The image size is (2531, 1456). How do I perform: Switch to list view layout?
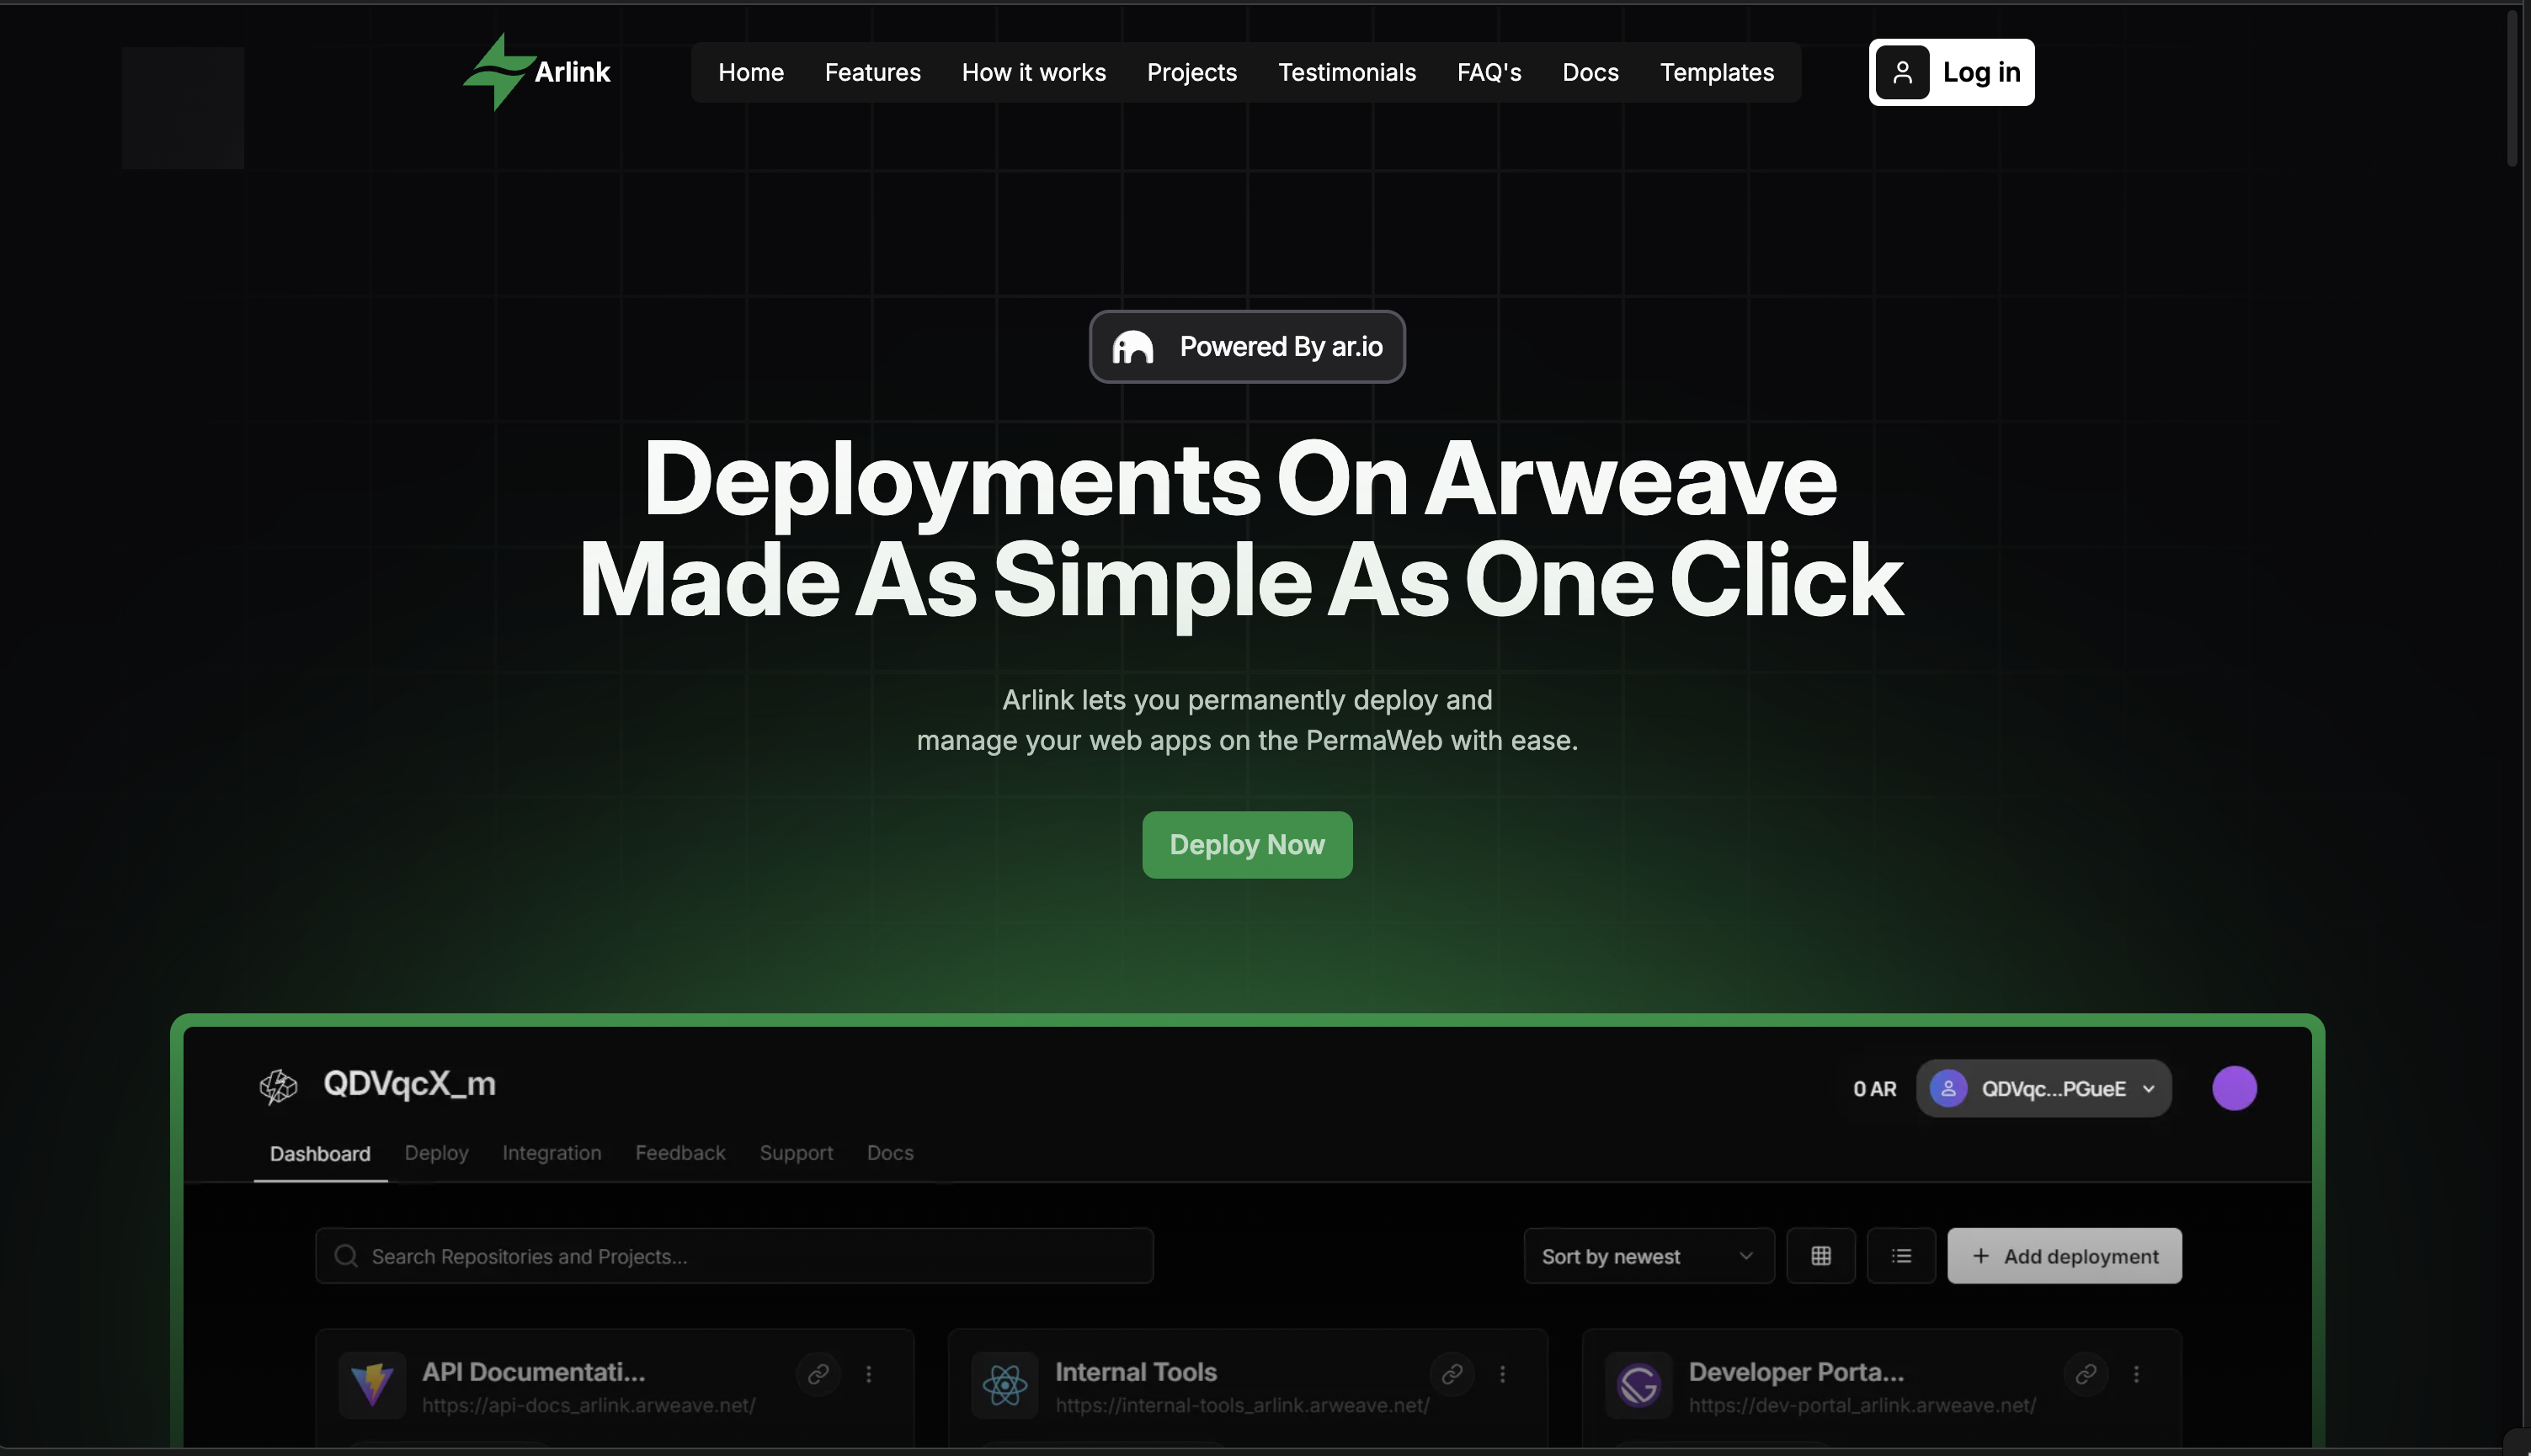click(x=1902, y=1255)
